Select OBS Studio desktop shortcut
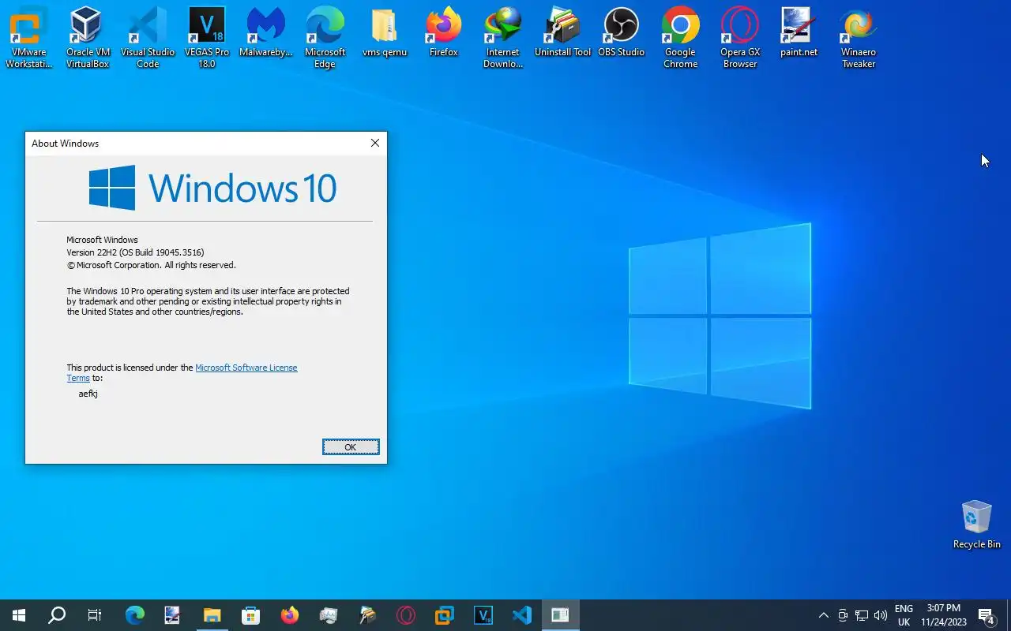This screenshot has height=631, width=1011. pyautogui.click(x=621, y=32)
